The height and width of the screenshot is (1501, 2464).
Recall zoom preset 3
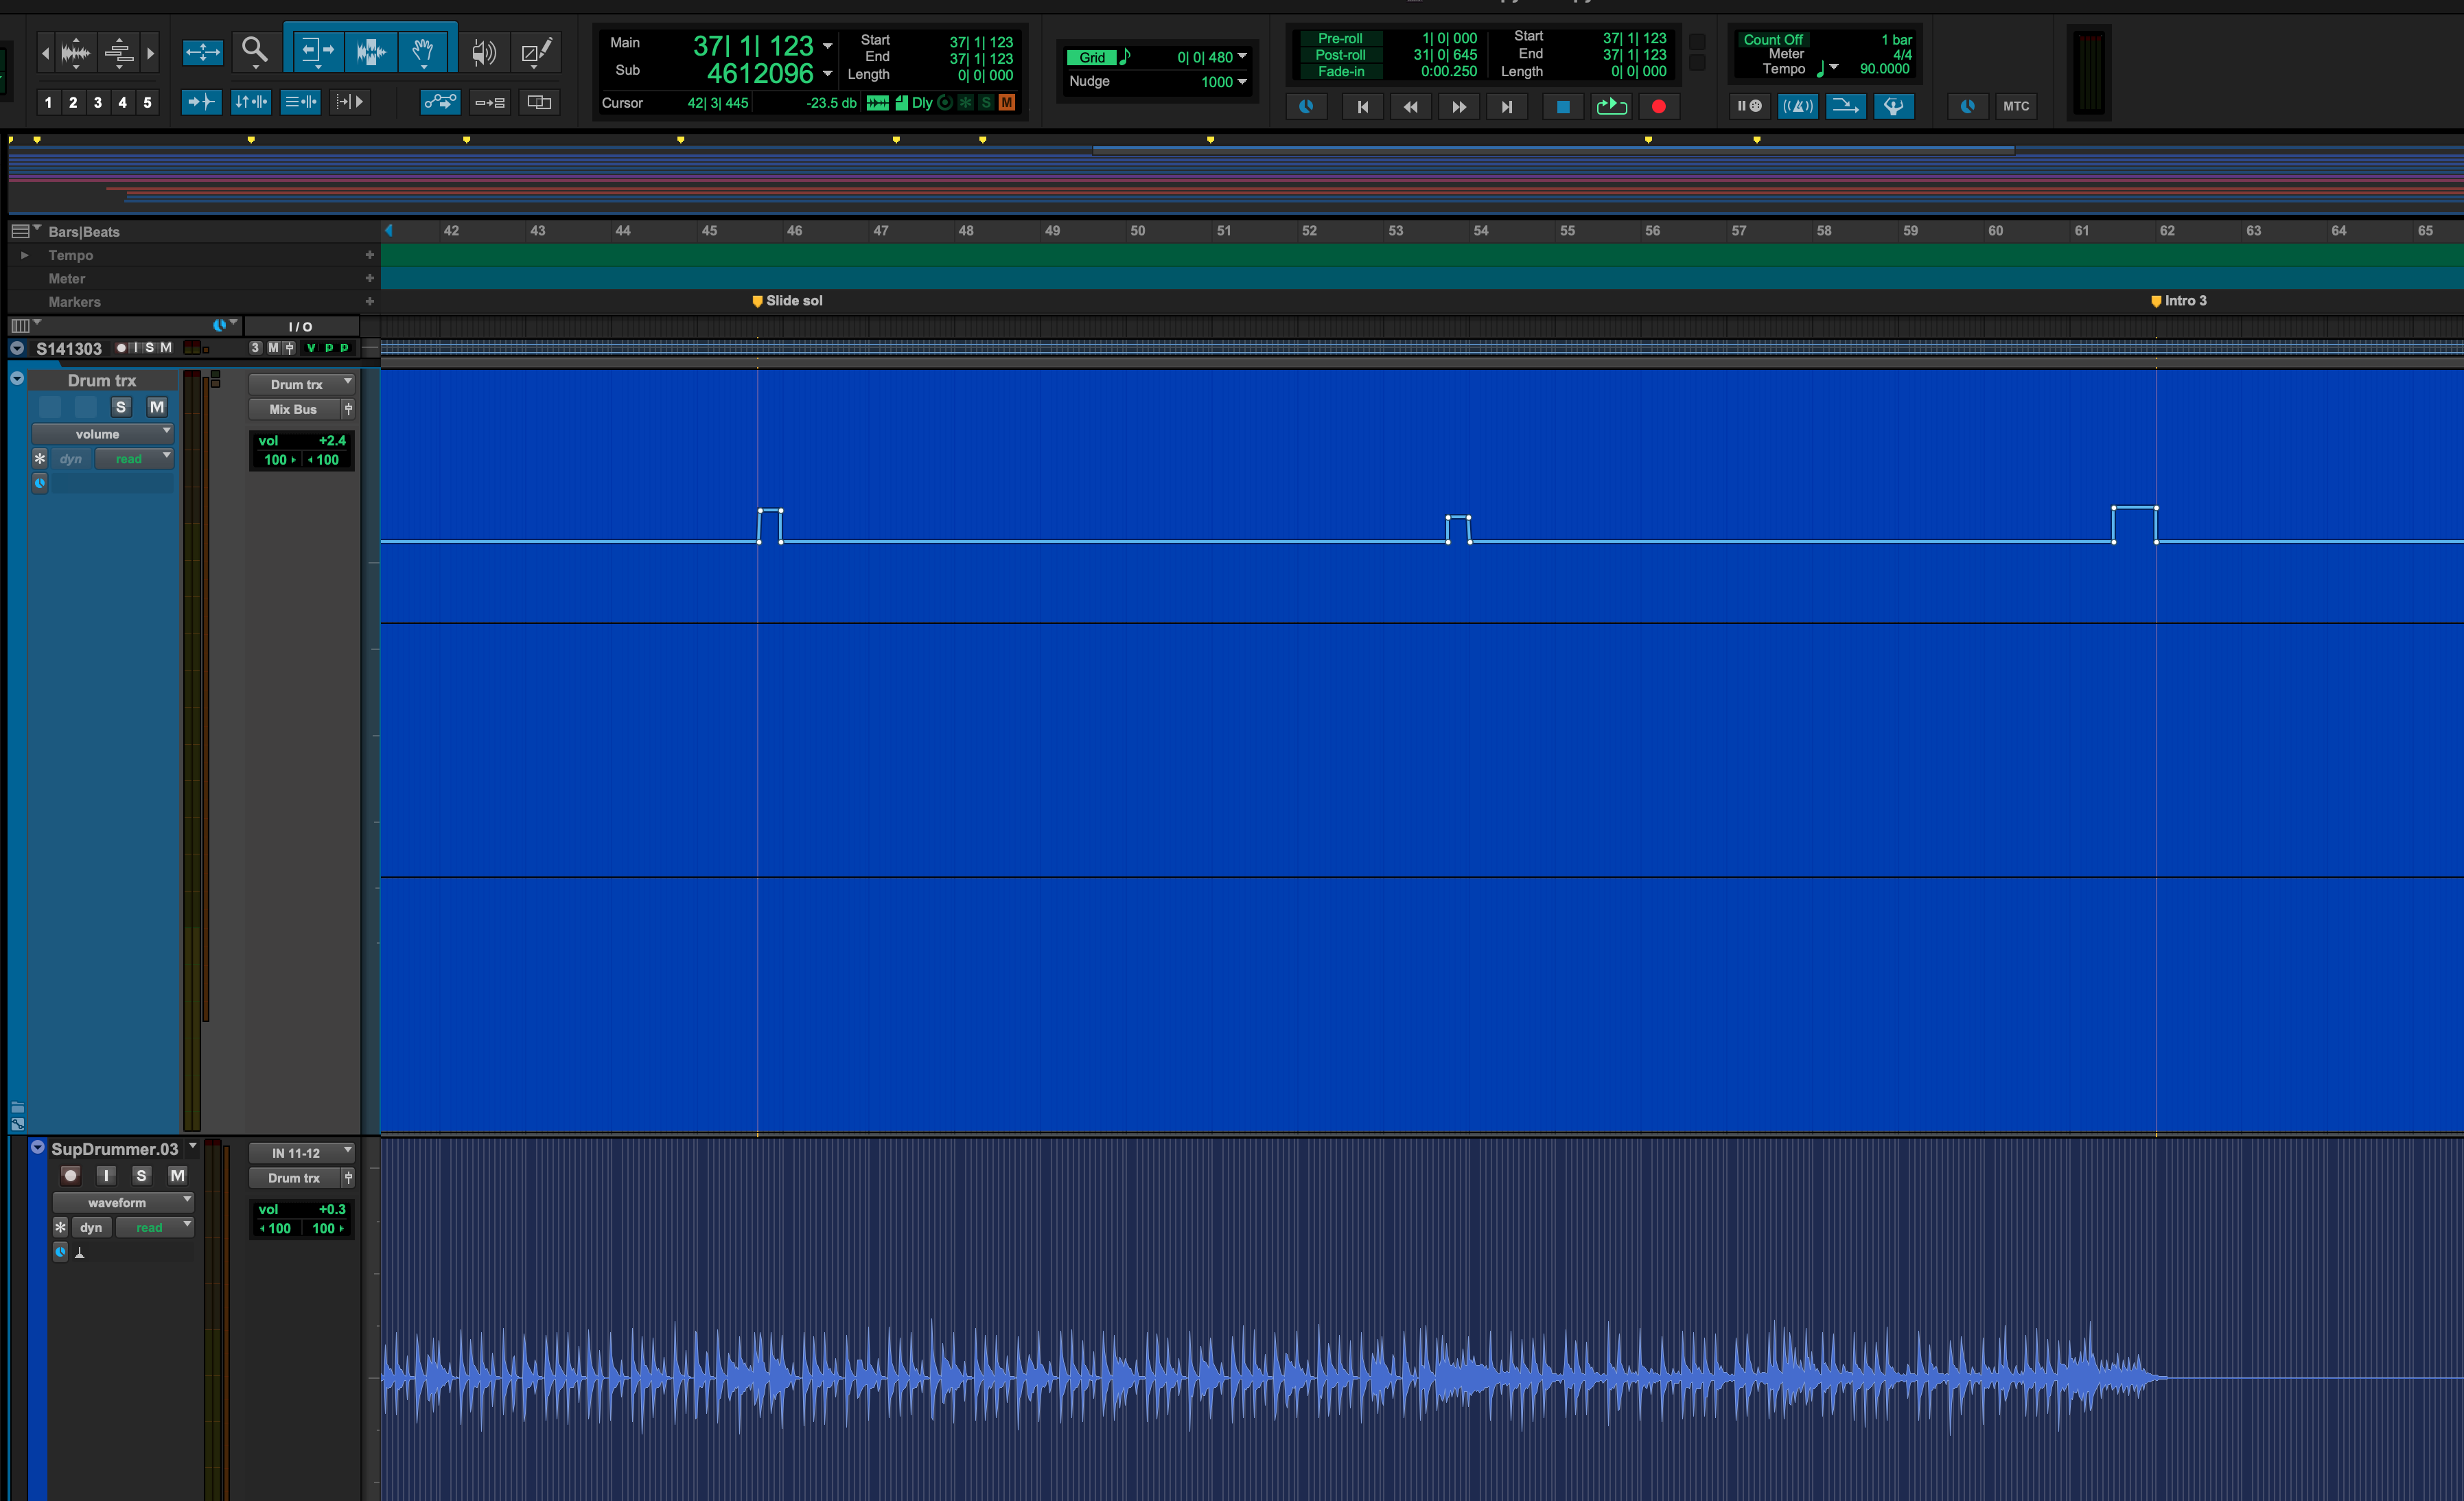pos(97,102)
